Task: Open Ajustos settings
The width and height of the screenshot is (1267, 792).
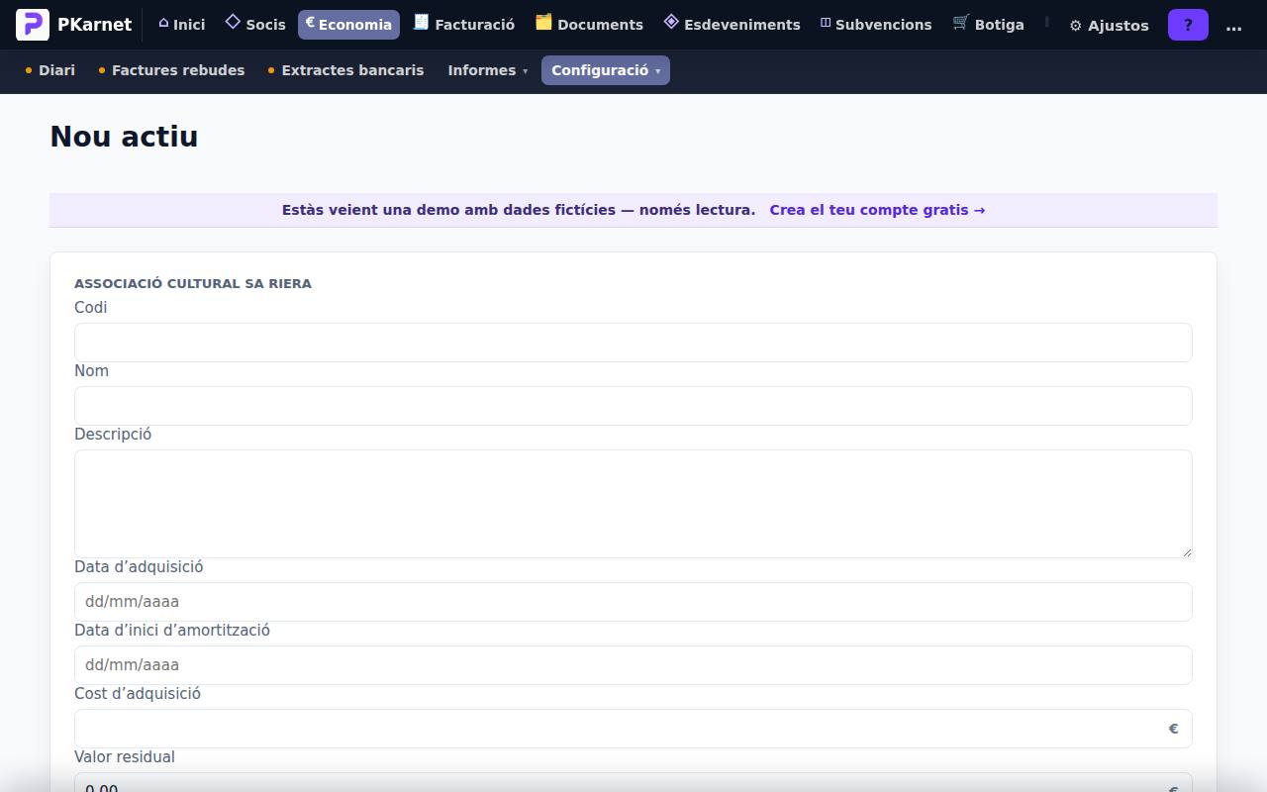Action: pos(1109,26)
